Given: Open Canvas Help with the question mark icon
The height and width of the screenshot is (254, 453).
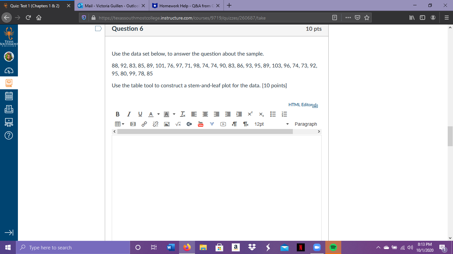Looking at the screenshot, I should tap(9, 136).
